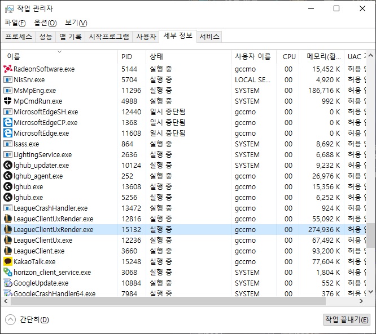The width and height of the screenshot is (376, 334).
Task: Click the LeagueClientUx.exe League icon
Action: (8, 240)
